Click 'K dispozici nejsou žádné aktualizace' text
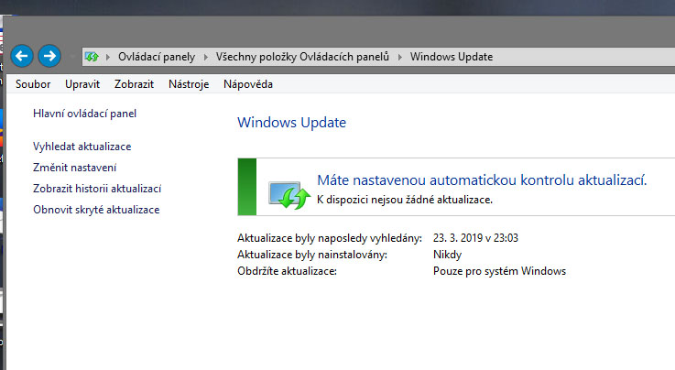 pos(405,200)
